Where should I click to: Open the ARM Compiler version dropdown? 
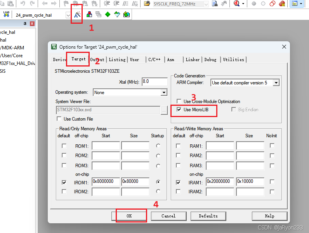pos(276,83)
